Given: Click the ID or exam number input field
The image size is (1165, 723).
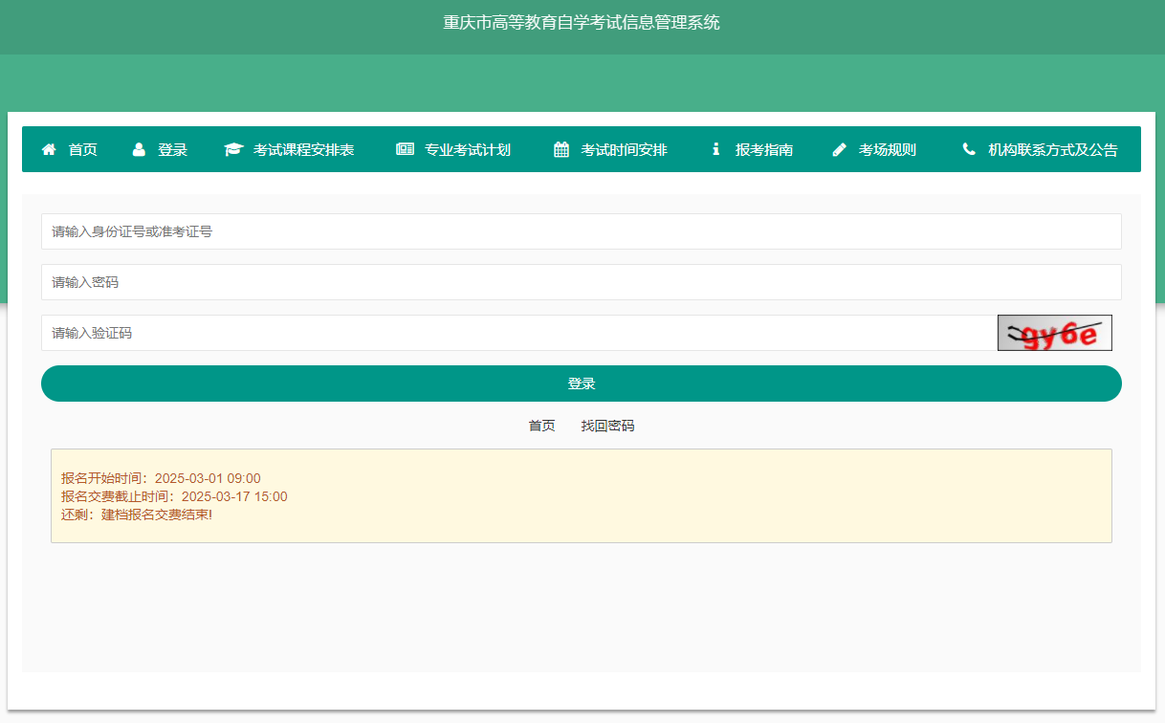Looking at the screenshot, I should pyautogui.click(x=581, y=230).
